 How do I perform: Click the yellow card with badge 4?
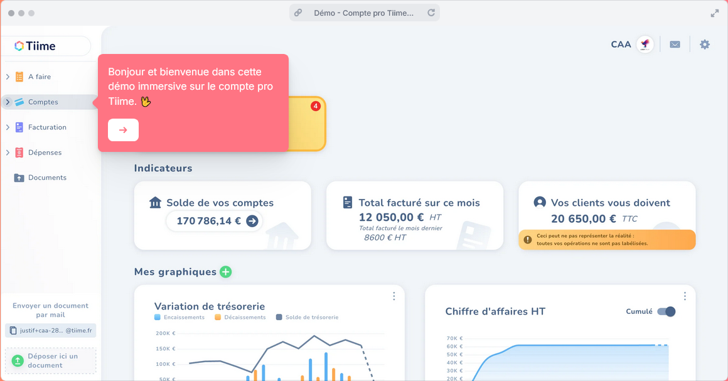click(x=308, y=124)
